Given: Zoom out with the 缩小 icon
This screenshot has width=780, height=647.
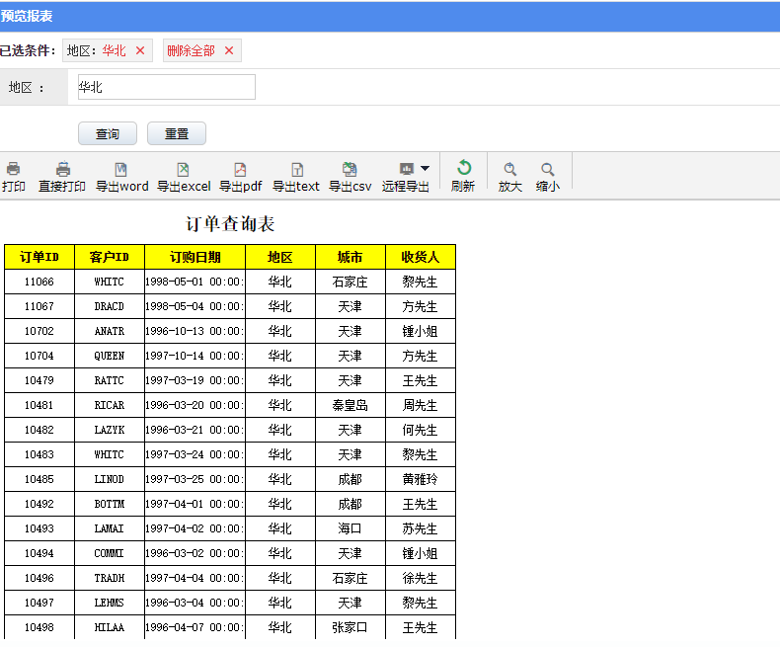Looking at the screenshot, I should (547, 169).
